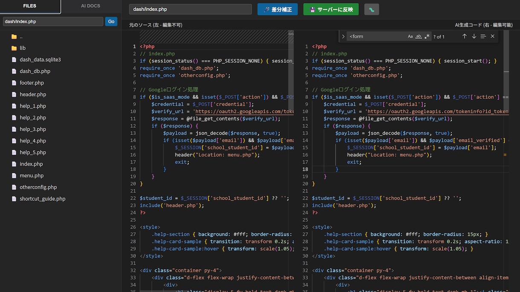Toggle regular expression search in find widget
Viewport: 520px width, 292px height.
pyautogui.click(x=427, y=37)
